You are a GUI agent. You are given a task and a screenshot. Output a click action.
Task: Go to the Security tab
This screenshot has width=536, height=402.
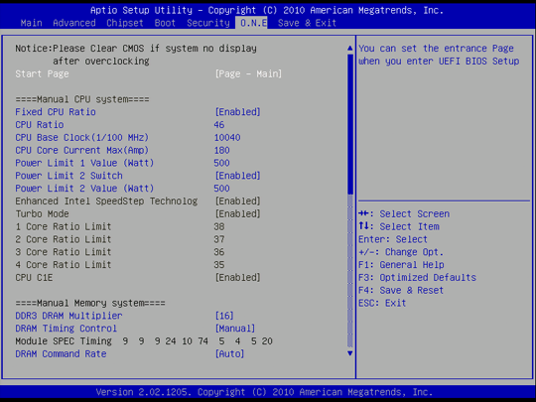point(208,23)
